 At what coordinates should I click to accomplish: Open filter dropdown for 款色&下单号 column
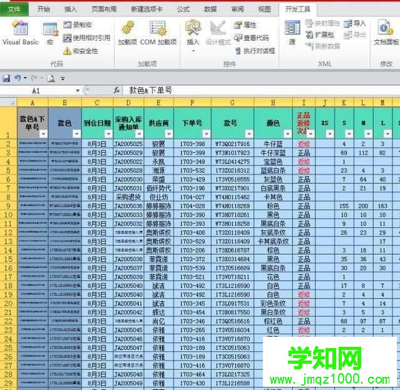(x=43, y=134)
